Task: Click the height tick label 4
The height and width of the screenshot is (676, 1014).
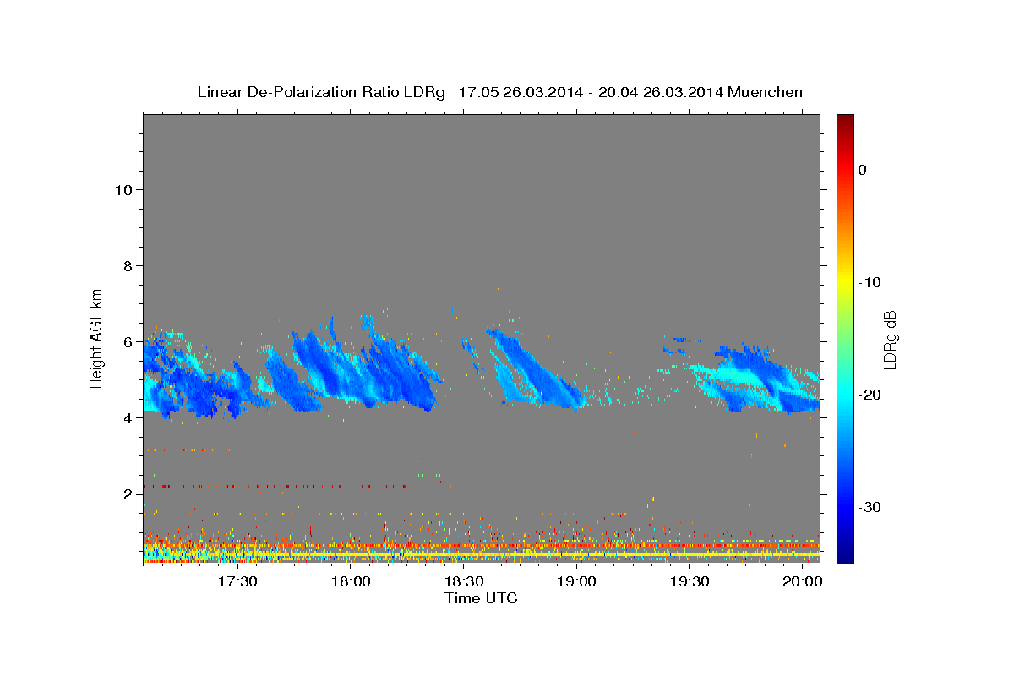Action: (x=127, y=417)
